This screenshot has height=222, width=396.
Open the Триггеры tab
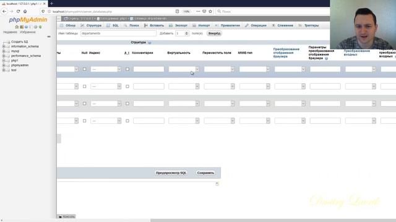click(309, 25)
